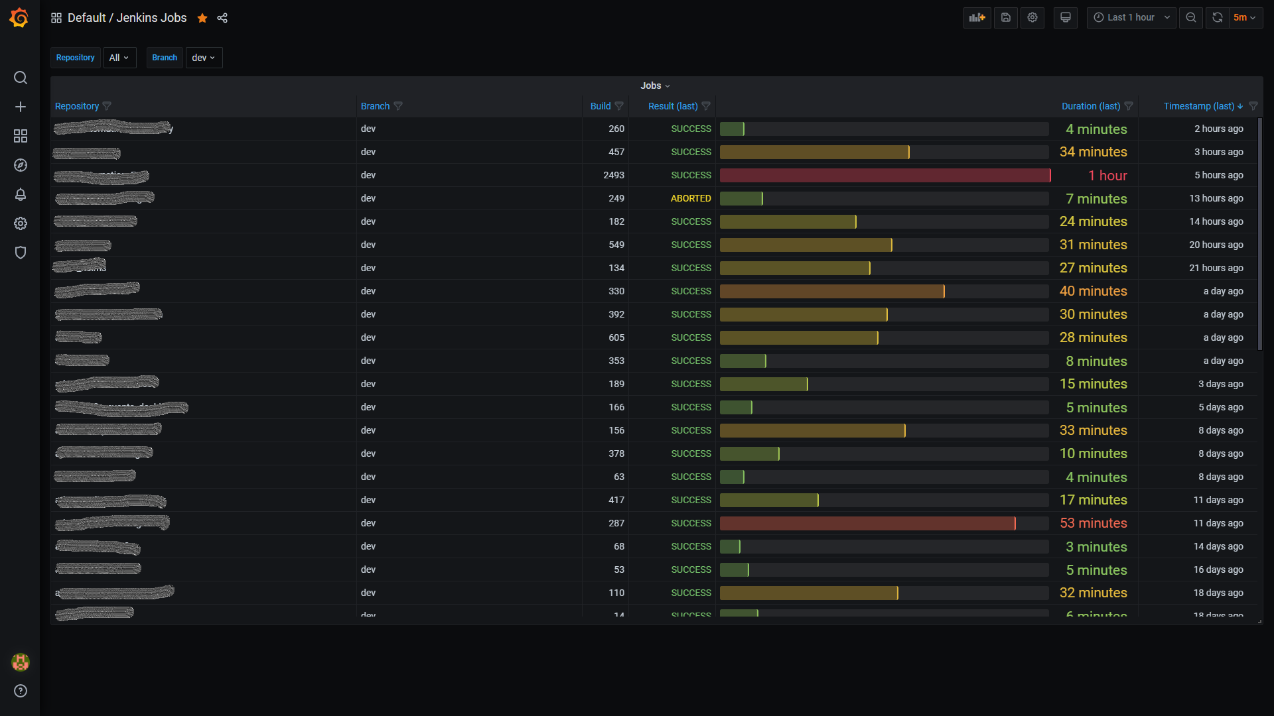
Task: Click the table vertical scrollbar
Action: coord(1259,234)
